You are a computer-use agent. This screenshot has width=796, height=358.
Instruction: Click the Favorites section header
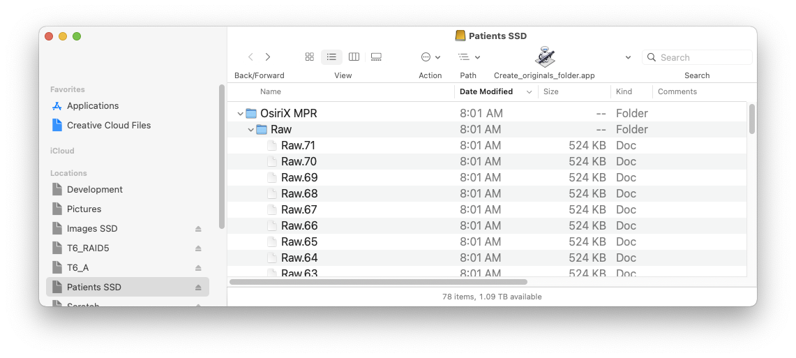(68, 89)
